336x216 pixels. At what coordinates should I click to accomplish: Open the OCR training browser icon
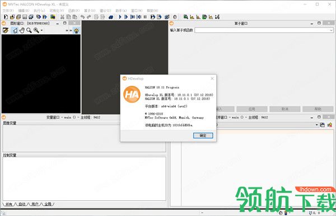click(217, 17)
